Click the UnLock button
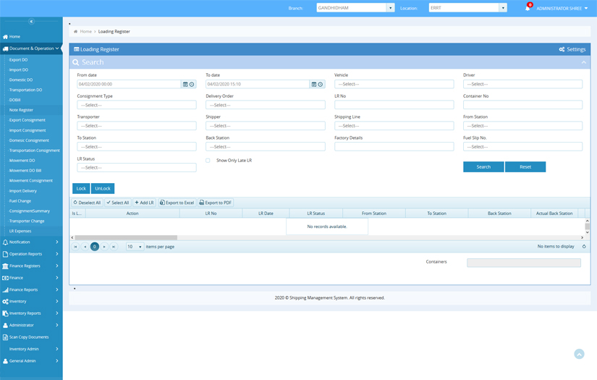 coord(103,188)
